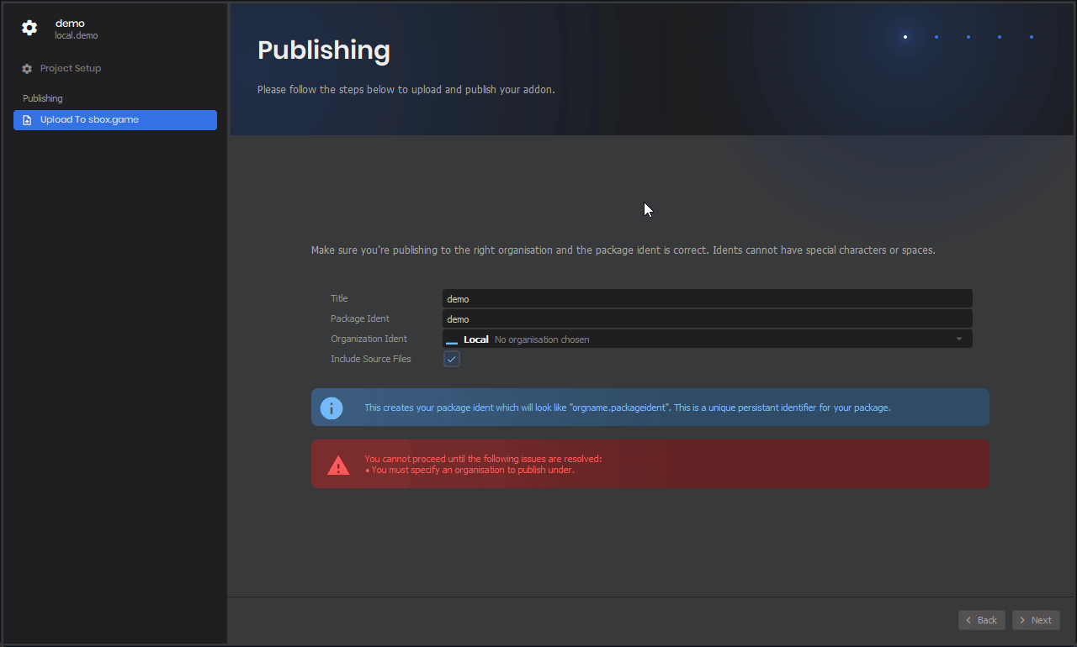Click the second step indicator dot
This screenshot has width=1077, height=647.
936,37
